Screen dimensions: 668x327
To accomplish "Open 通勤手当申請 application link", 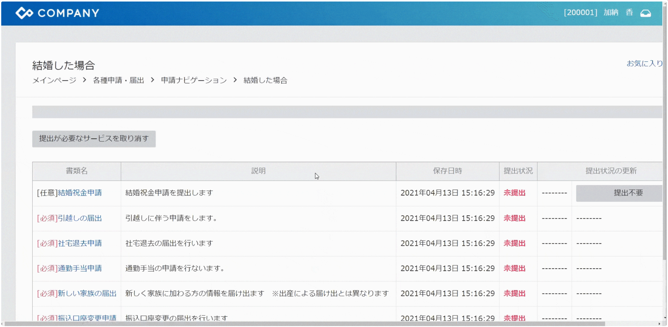I will [80, 268].
